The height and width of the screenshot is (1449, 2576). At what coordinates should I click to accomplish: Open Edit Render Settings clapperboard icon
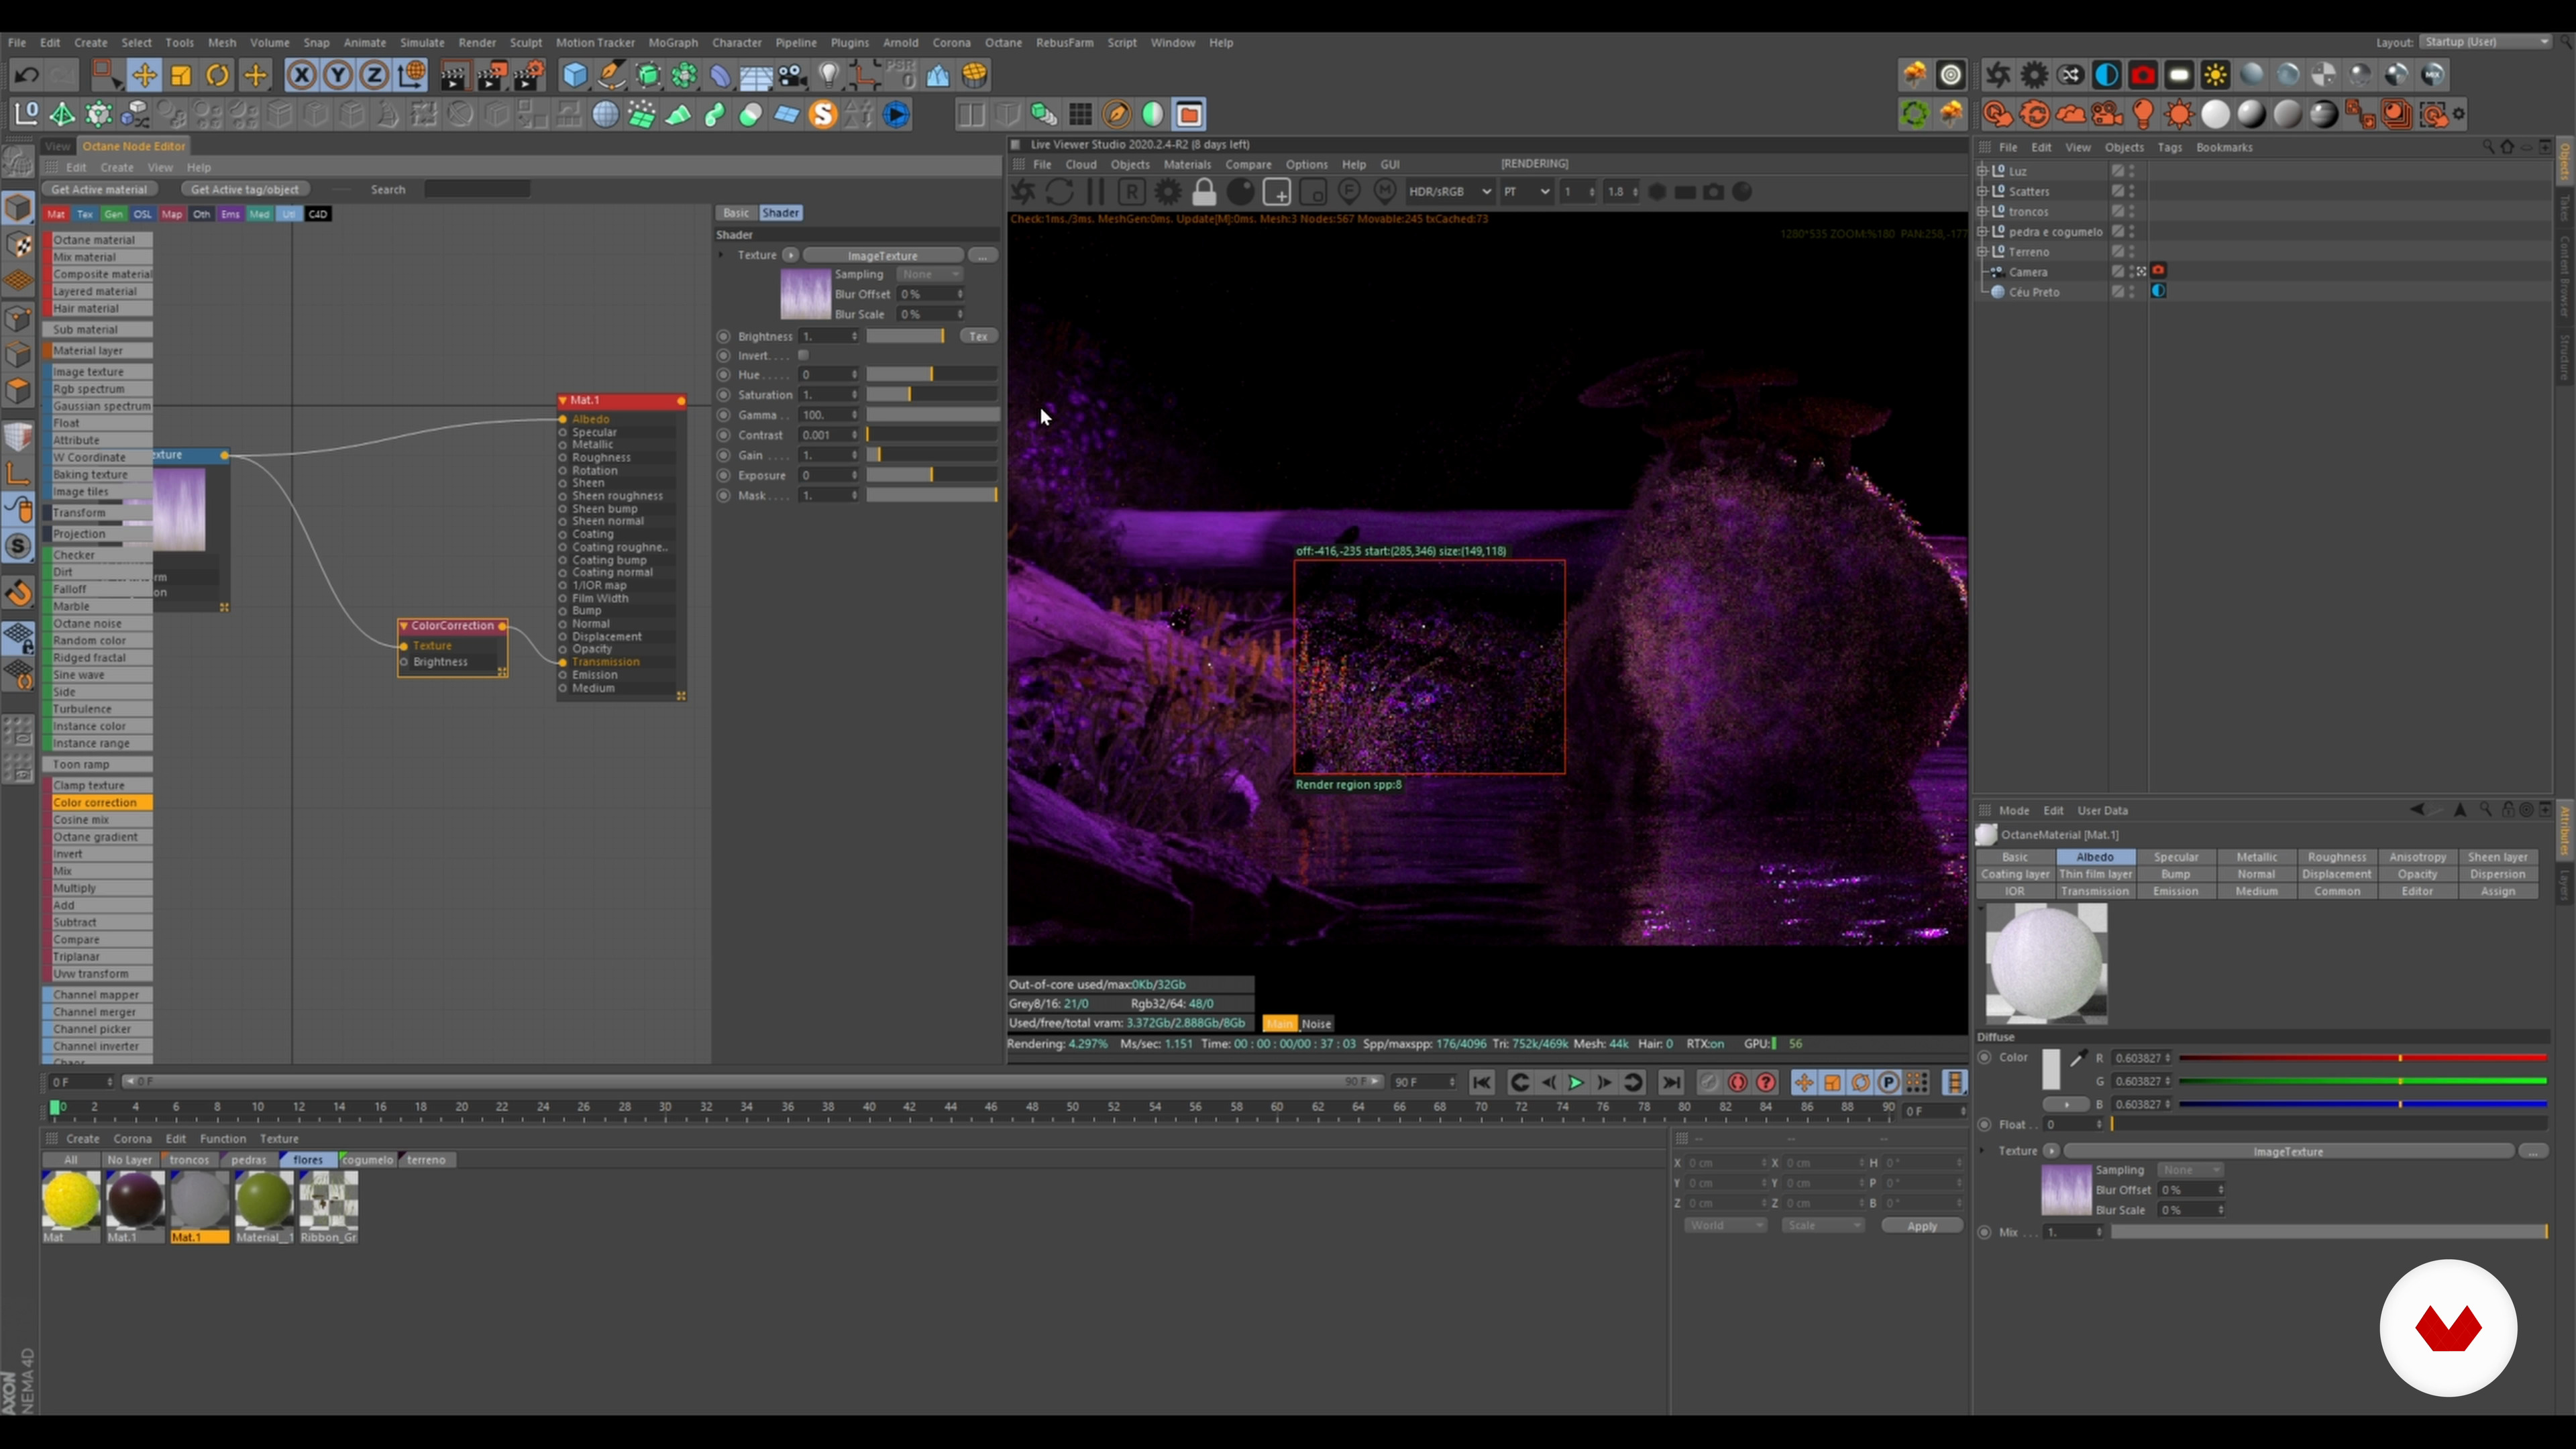530,75
